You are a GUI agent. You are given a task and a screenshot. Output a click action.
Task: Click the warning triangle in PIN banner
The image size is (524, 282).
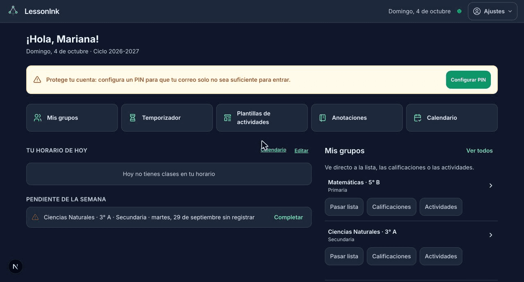37,80
